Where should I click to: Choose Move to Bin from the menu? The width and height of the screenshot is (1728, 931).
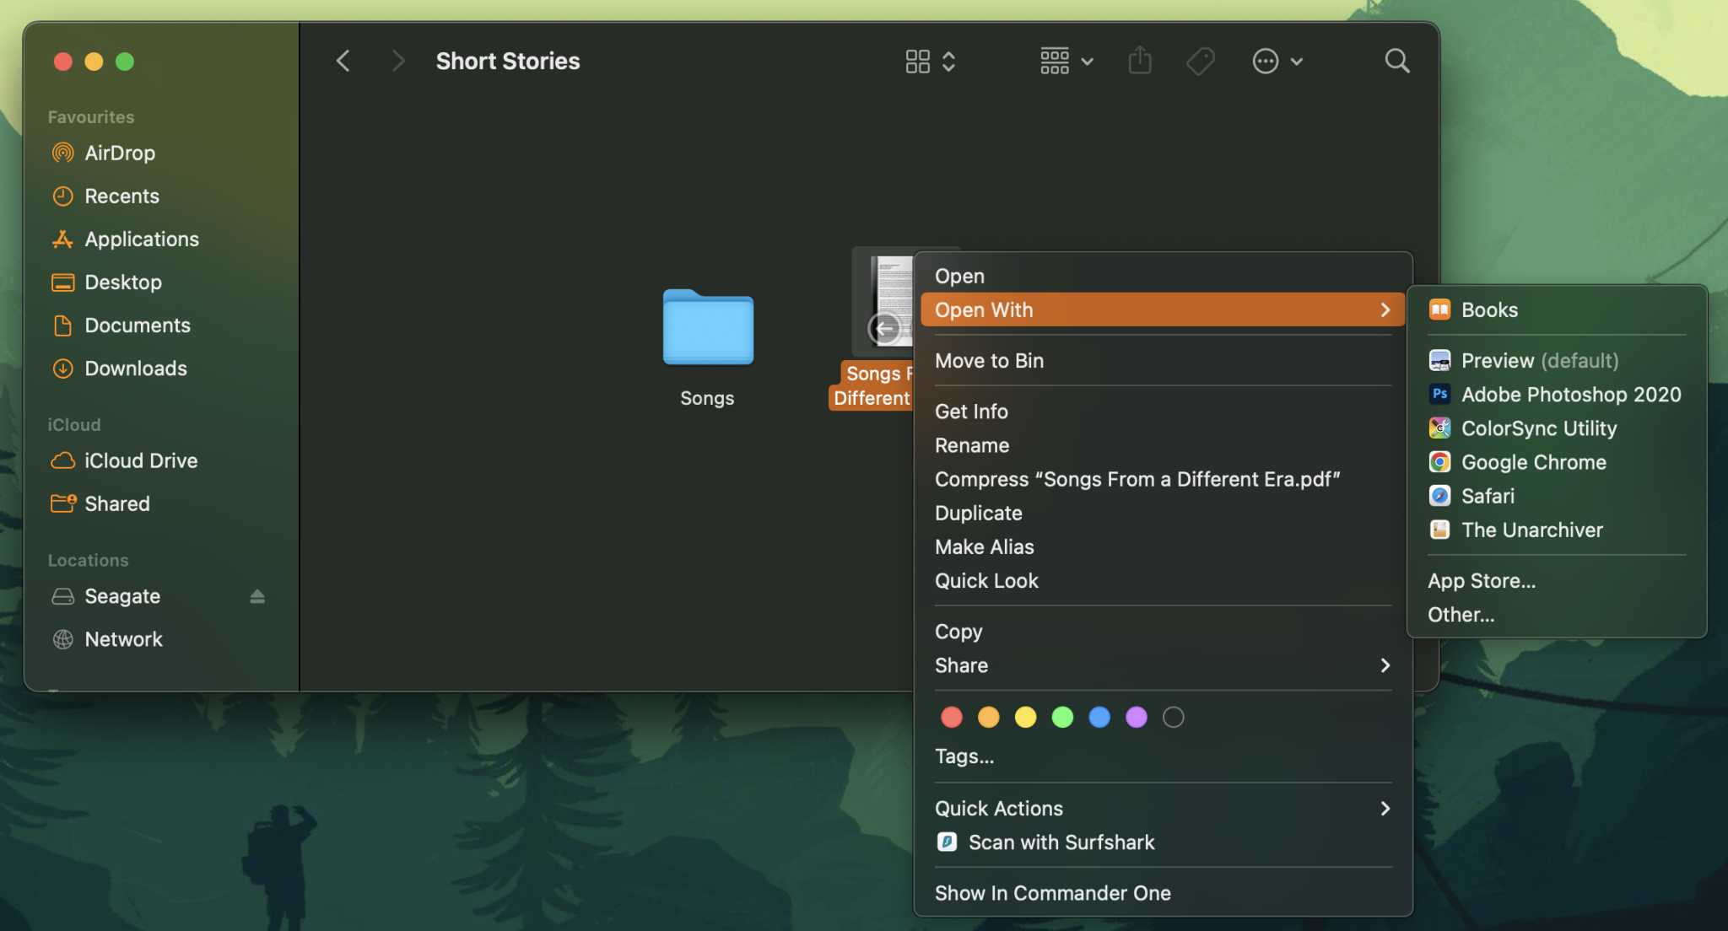[989, 360]
